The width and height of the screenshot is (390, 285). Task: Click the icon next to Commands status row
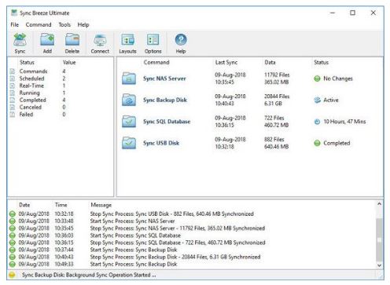(x=13, y=71)
